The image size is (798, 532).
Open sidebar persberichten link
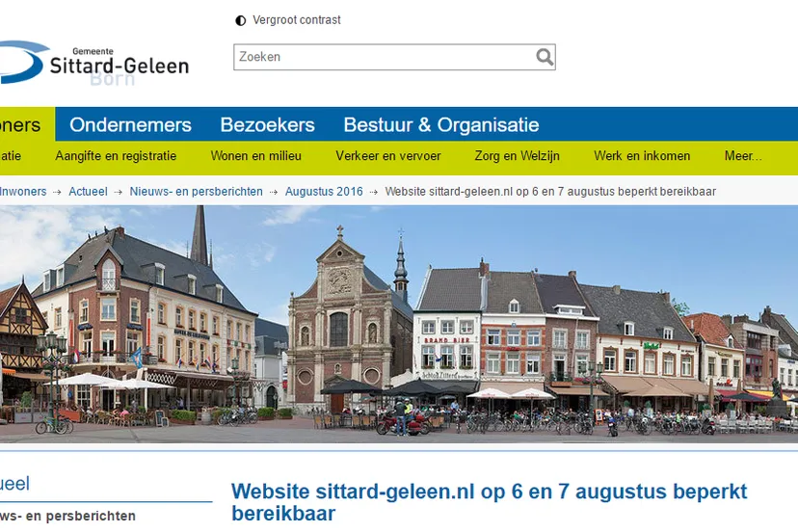[67, 516]
